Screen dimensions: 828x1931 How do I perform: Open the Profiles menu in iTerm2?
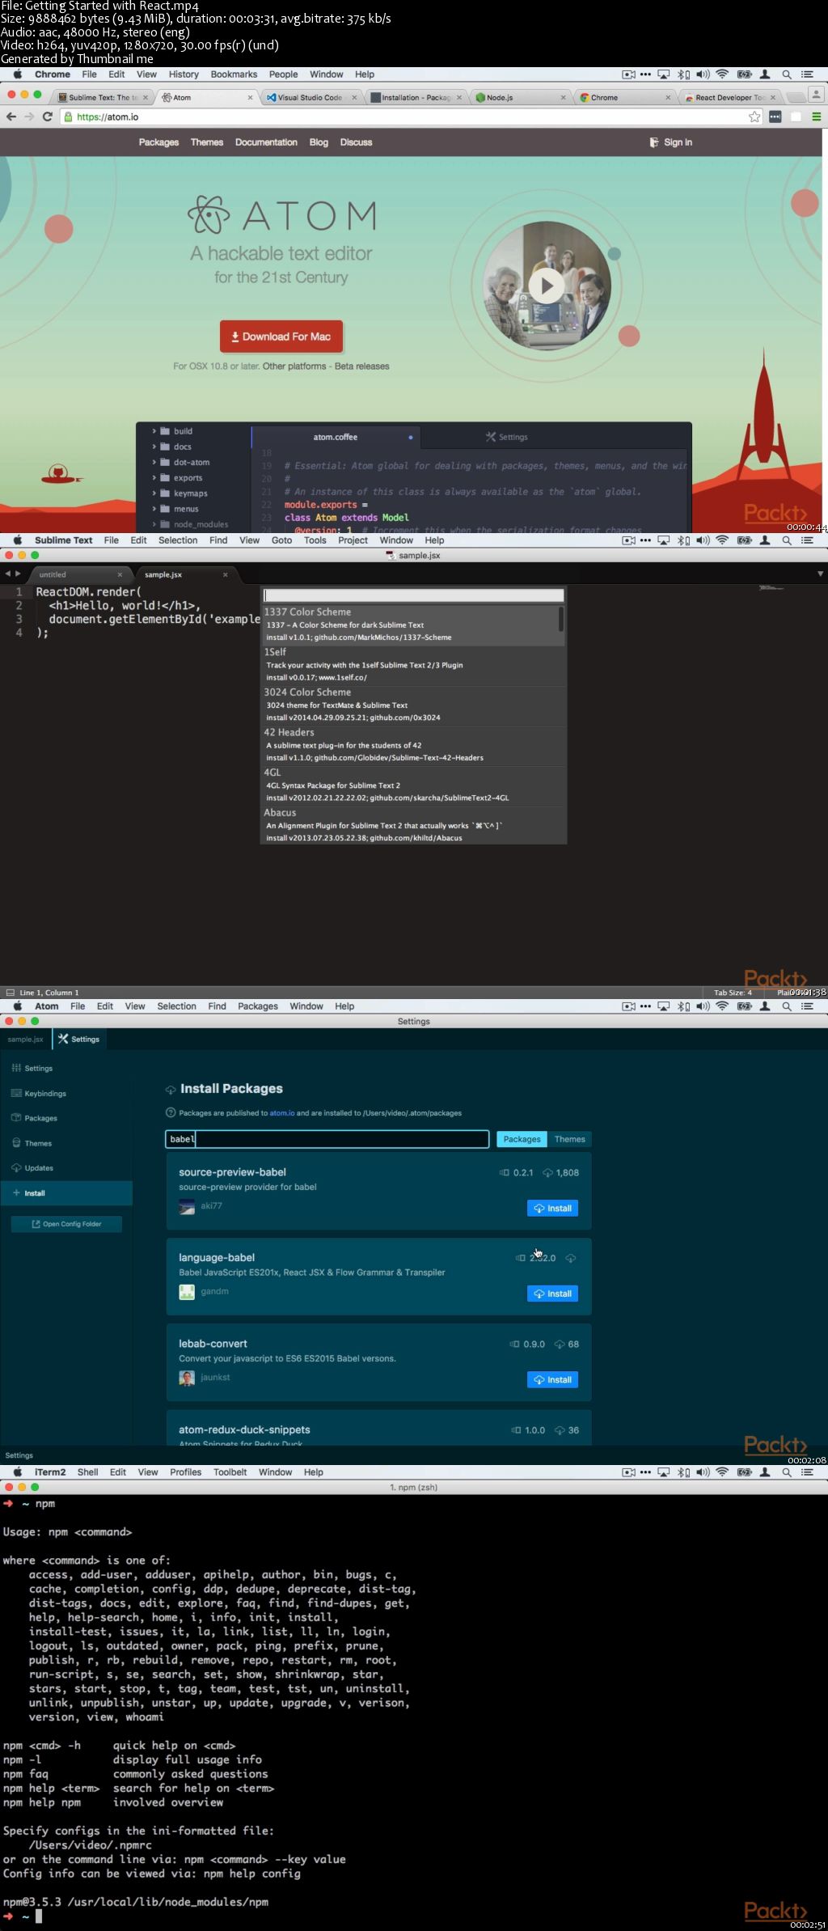tap(185, 1472)
